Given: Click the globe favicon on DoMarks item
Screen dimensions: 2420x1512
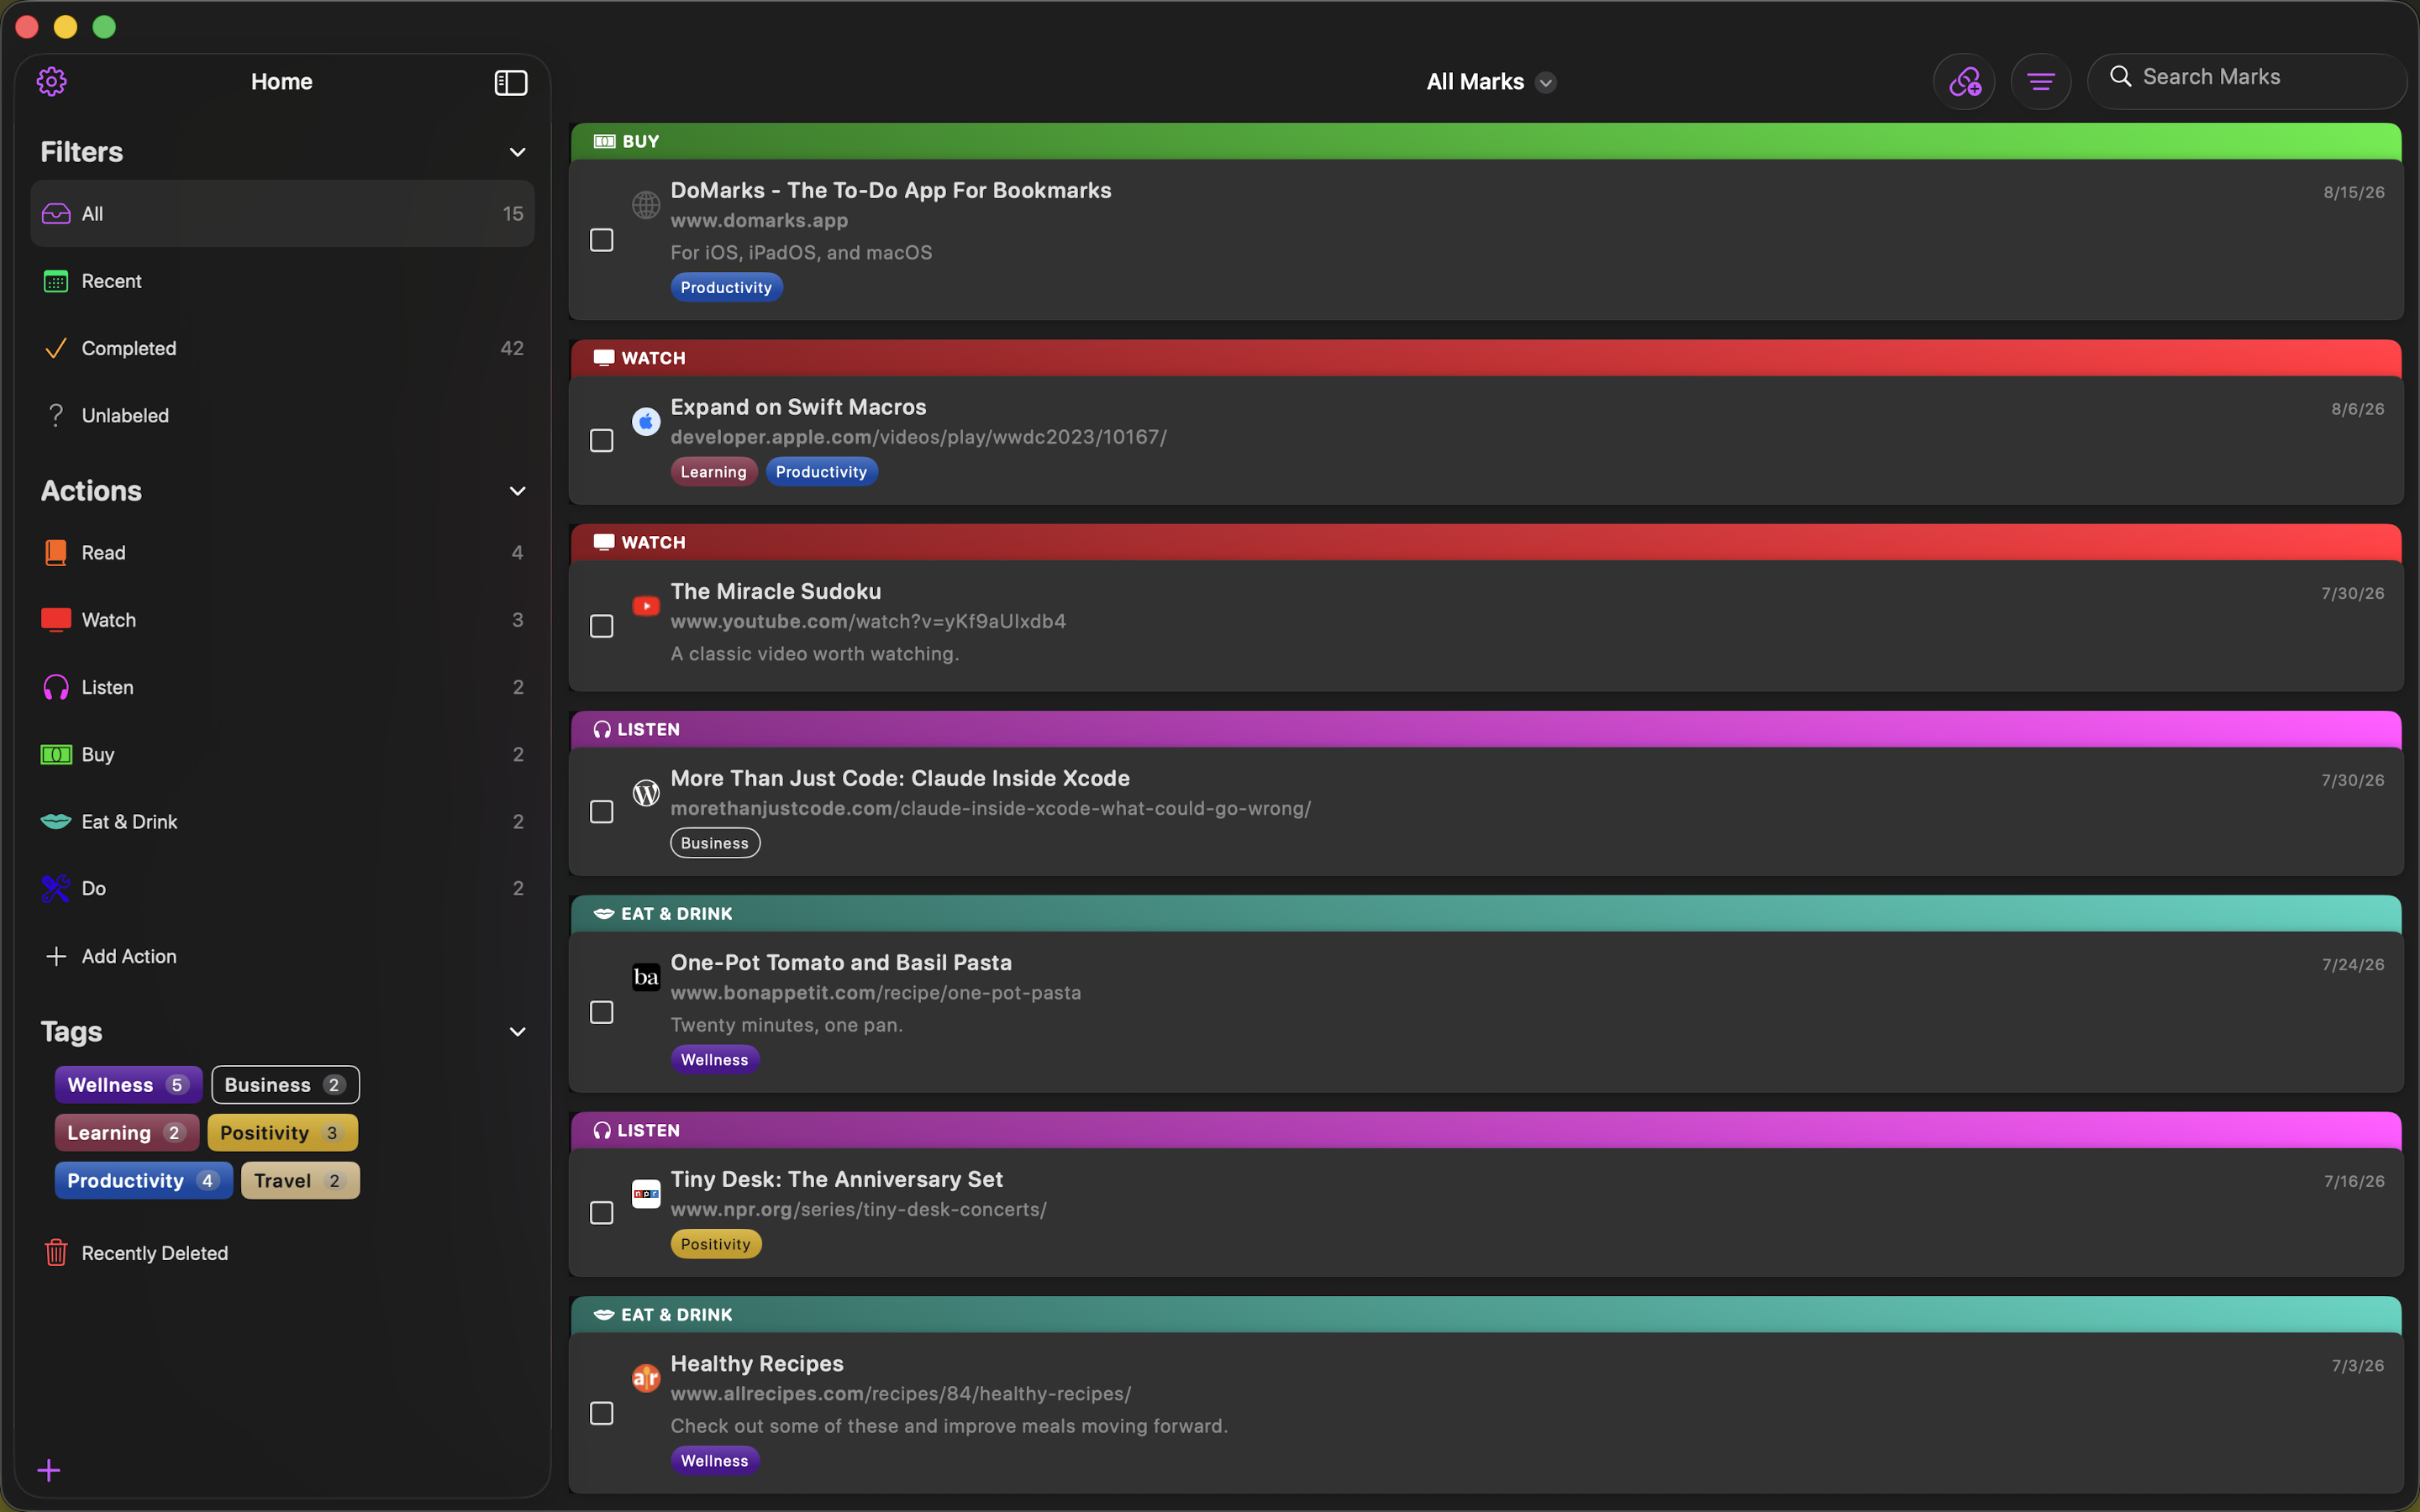Looking at the screenshot, I should pos(646,205).
